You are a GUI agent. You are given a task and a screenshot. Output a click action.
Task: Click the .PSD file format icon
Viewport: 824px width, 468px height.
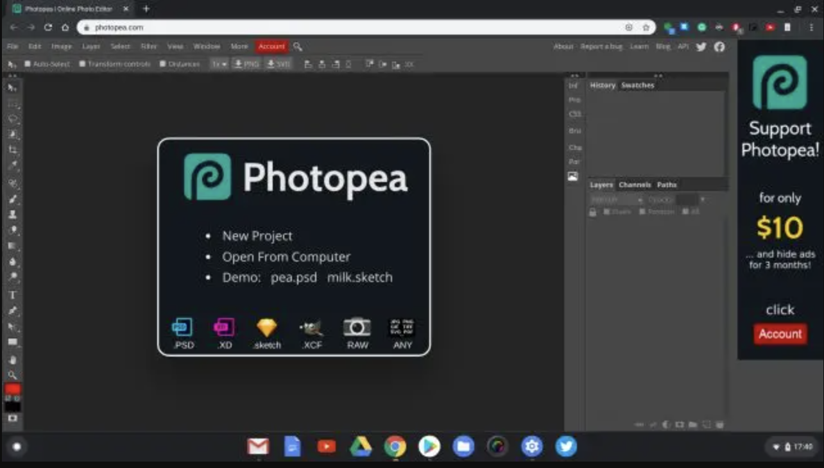point(183,328)
